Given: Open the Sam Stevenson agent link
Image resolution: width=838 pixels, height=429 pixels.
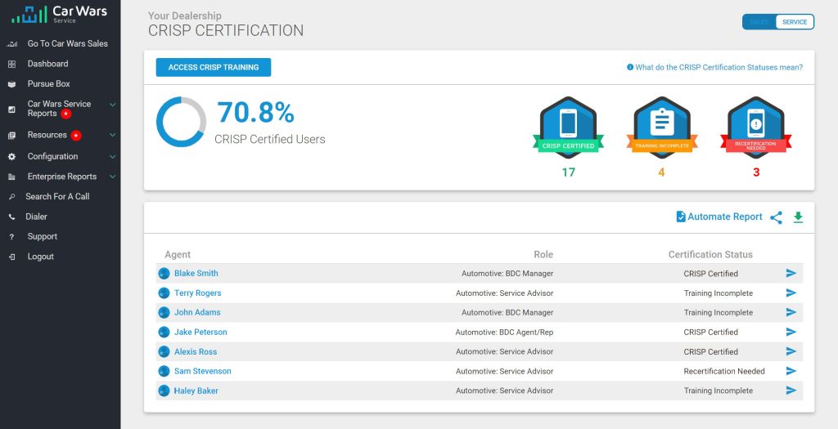Looking at the screenshot, I should coord(203,371).
